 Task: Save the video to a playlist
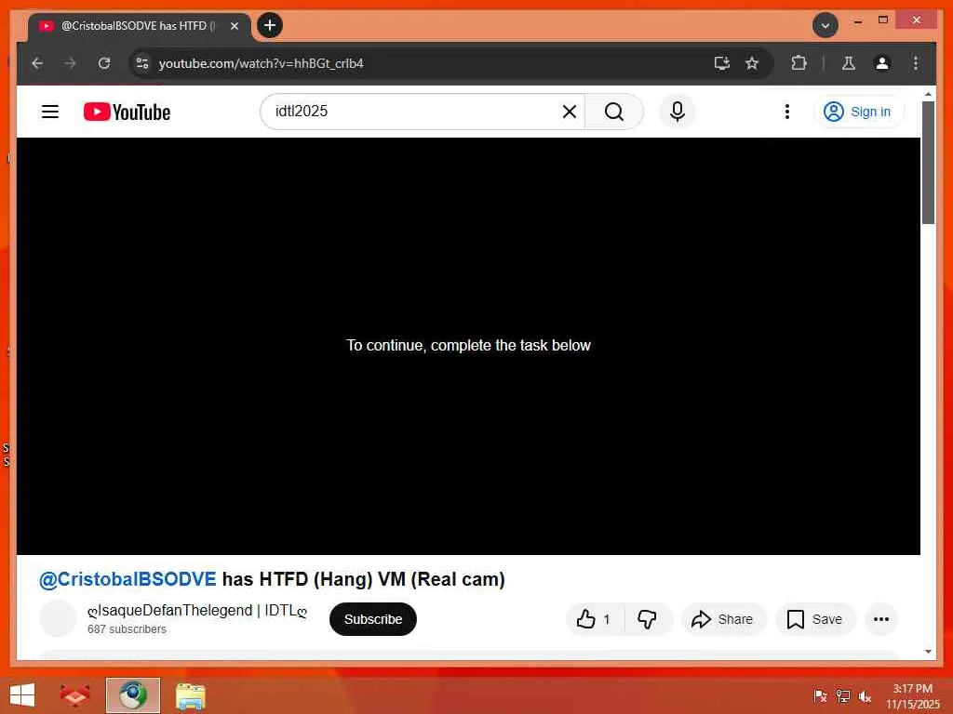[814, 619]
